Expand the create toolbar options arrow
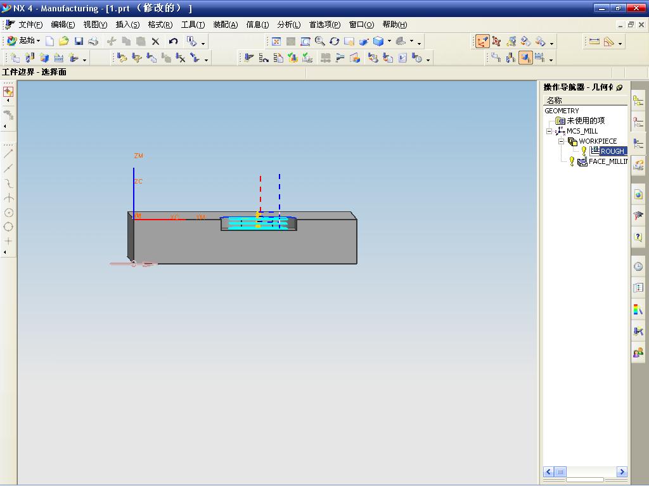 coord(84,60)
